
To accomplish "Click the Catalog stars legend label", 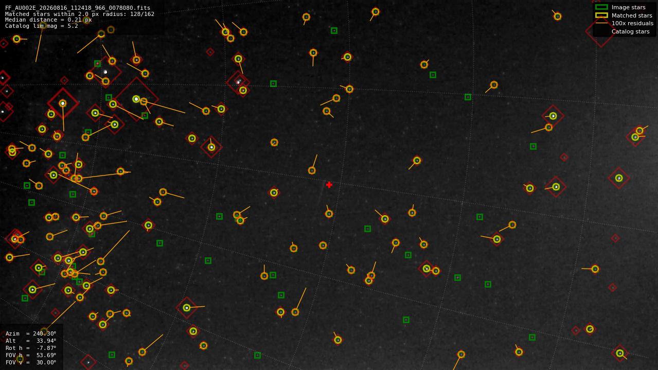I will (630, 31).
